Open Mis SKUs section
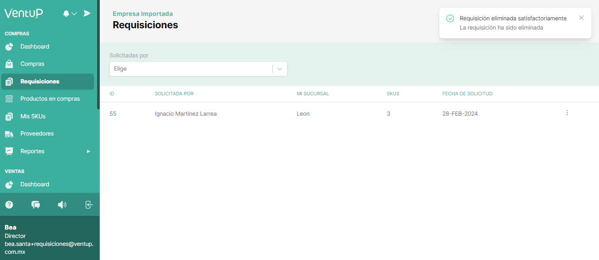The width and height of the screenshot is (599, 260). tap(33, 117)
